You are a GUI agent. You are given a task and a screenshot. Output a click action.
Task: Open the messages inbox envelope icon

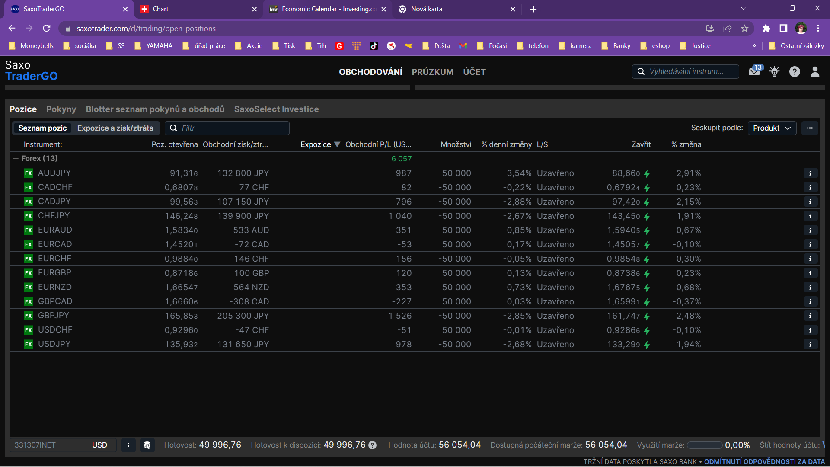point(754,72)
